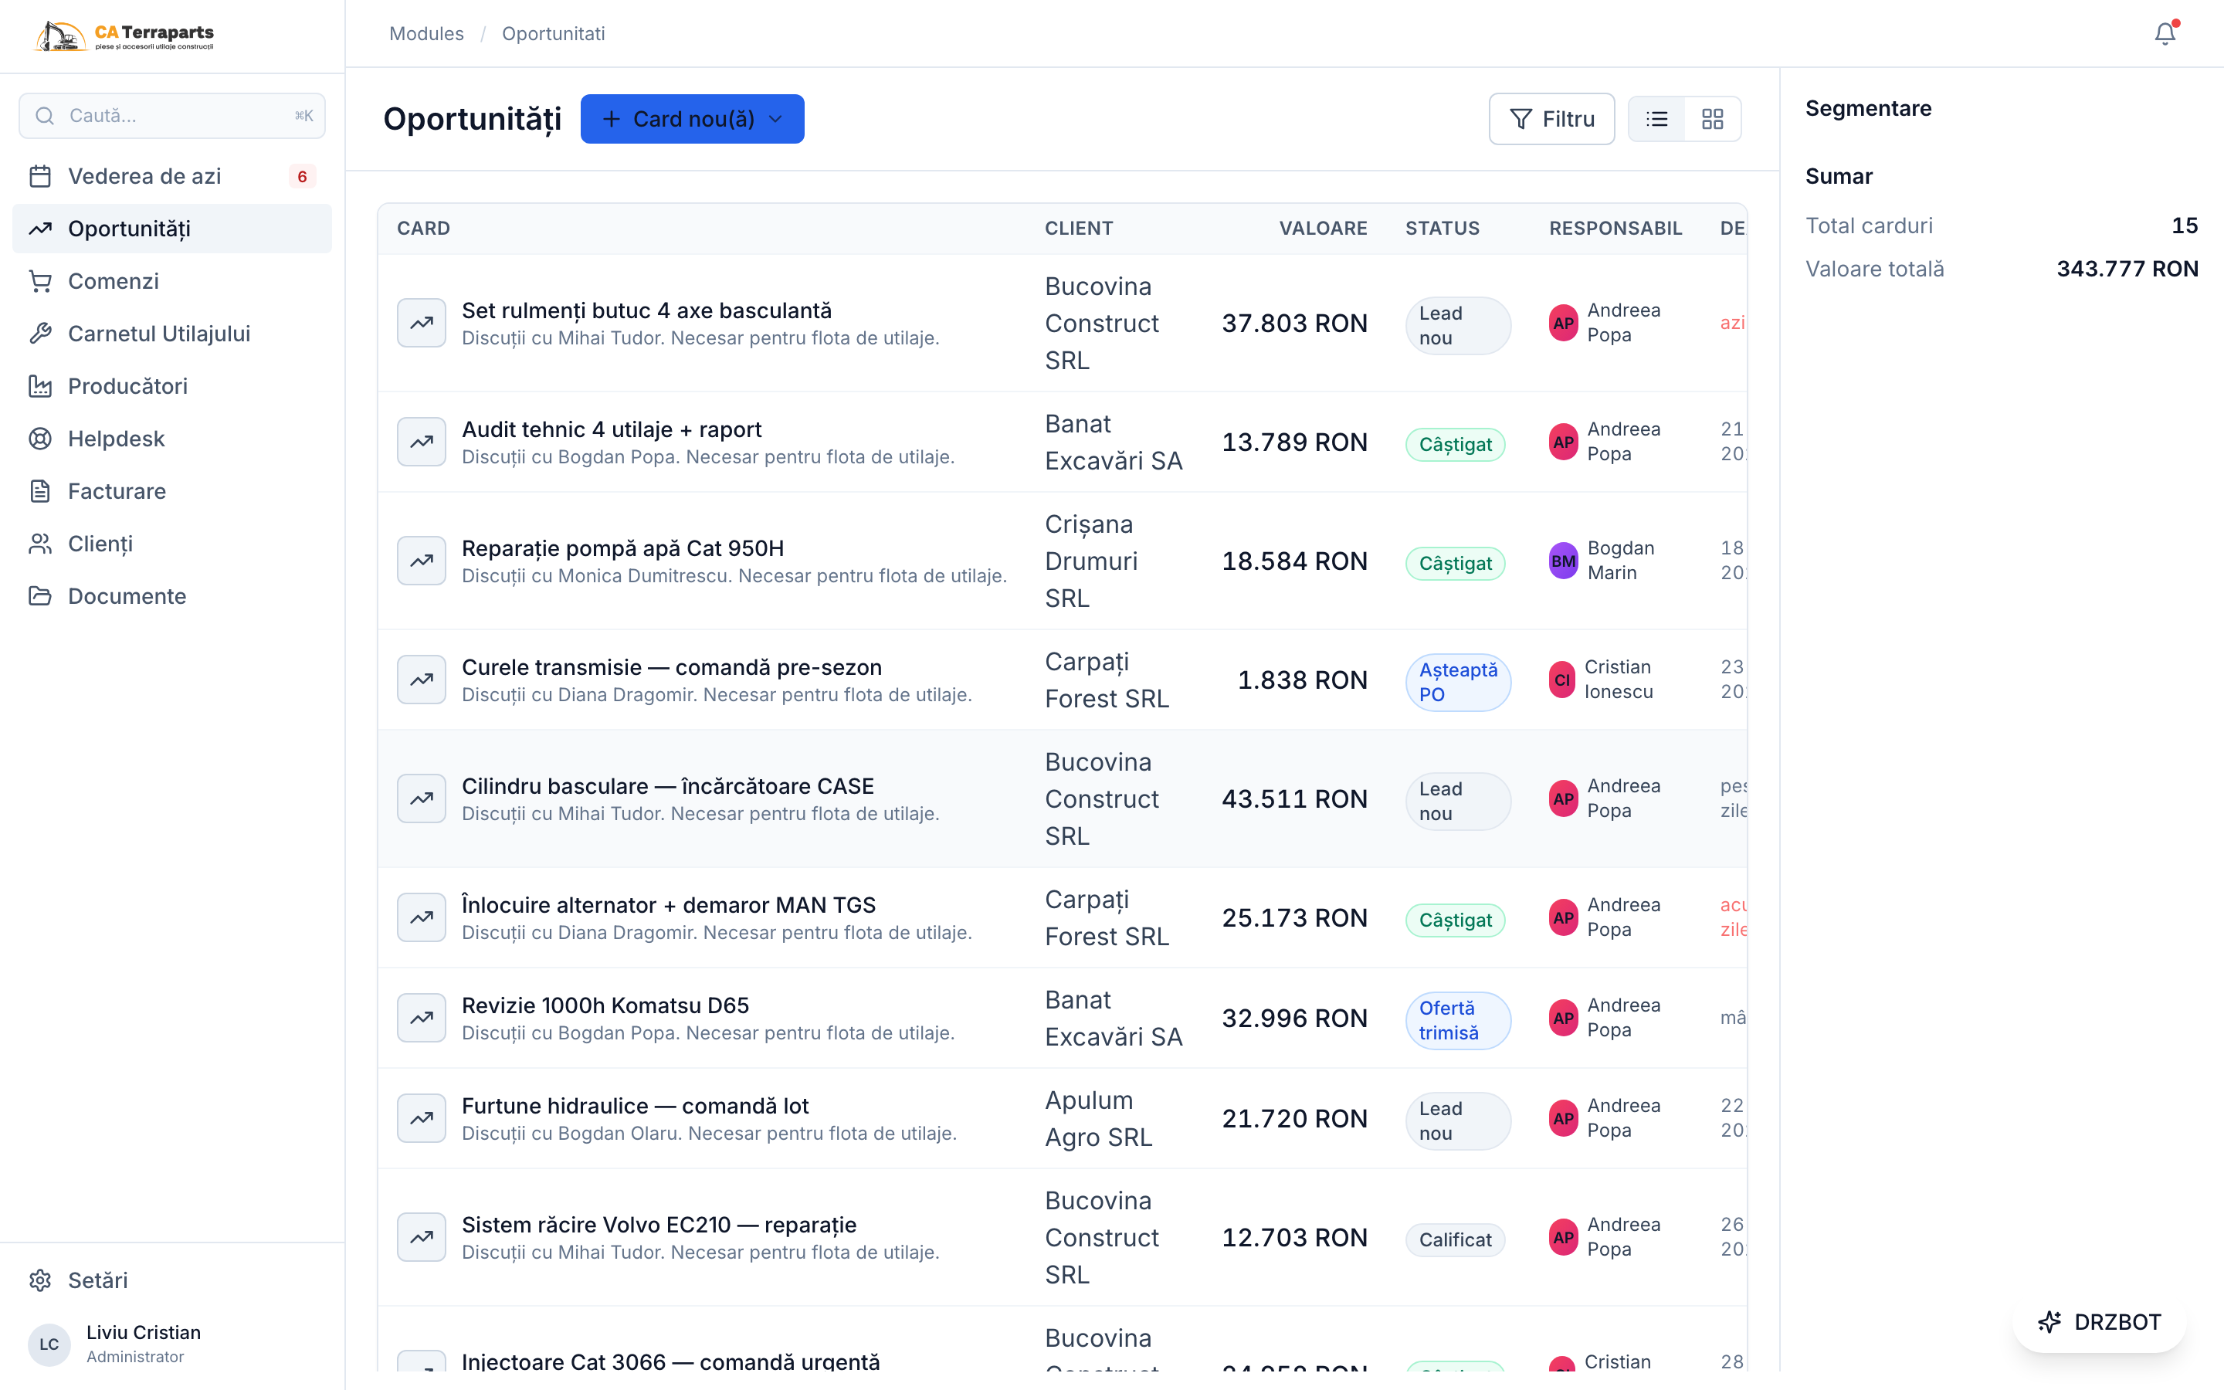Click trend icon for Furtune hidraulice row
Image resolution: width=2224 pixels, height=1390 pixels.
[x=422, y=1118]
